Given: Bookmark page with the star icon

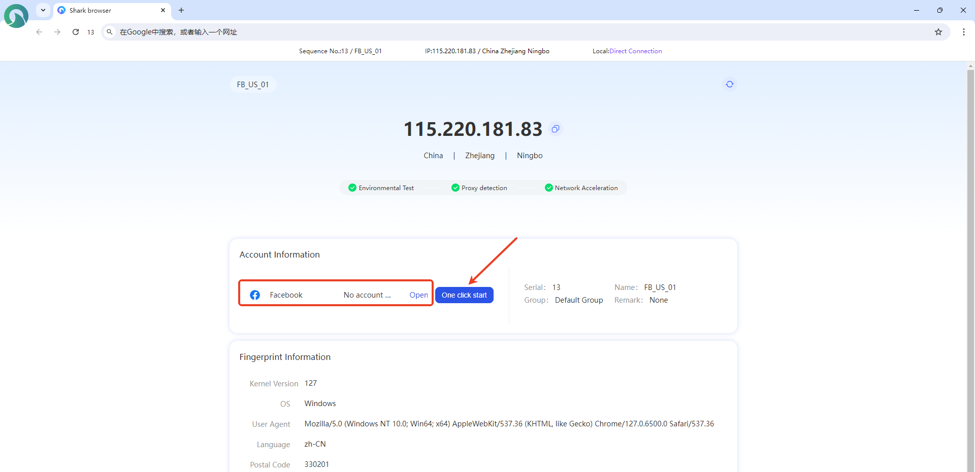Looking at the screenshot, I should pyautogui.click(x=938, y=32).
